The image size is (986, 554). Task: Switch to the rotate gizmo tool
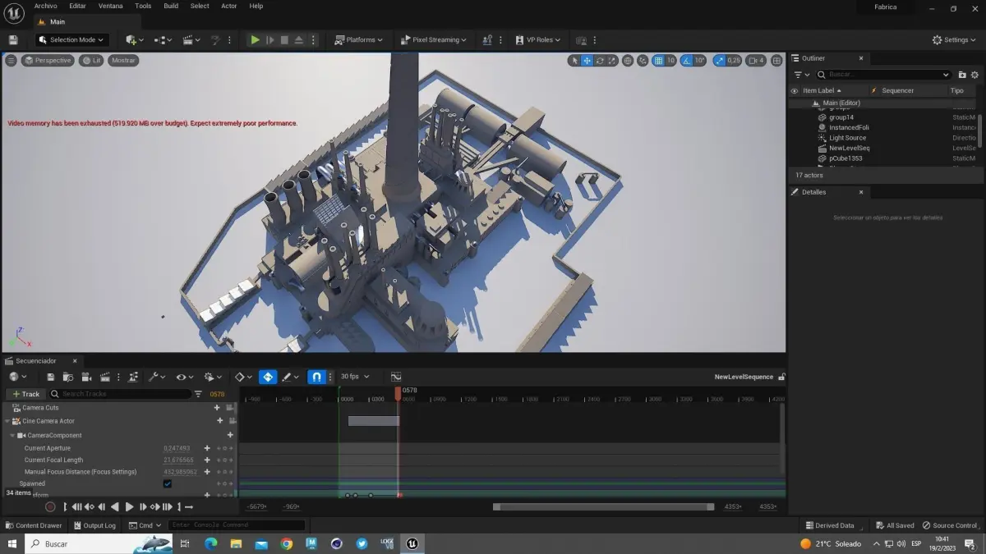[x=600, y=61]
